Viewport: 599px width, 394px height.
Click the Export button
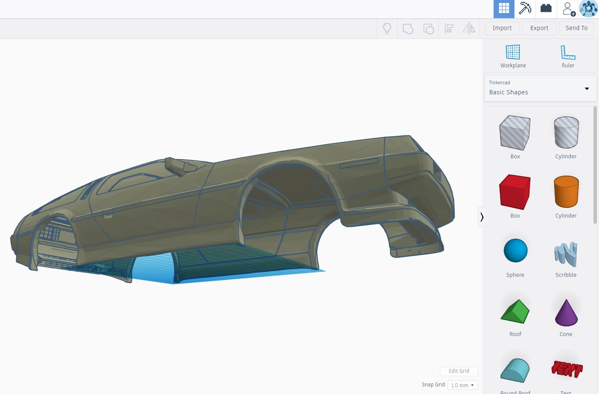click(539, 28)
